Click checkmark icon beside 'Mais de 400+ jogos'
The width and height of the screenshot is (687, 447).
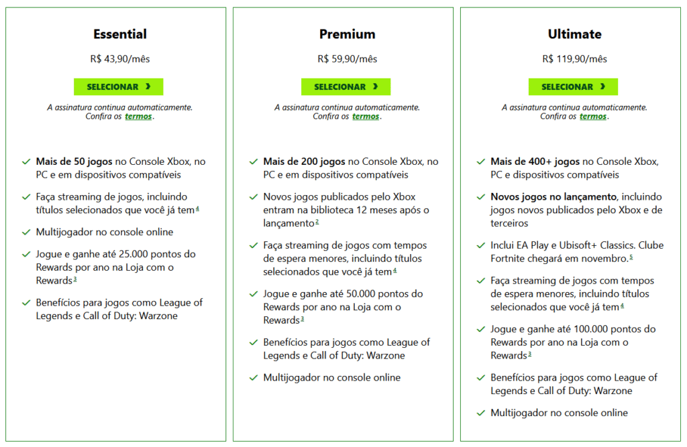coord(481,162)
